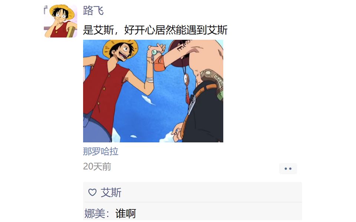Image resolution: width=356 pixels, height=222 pixels.
Task: Click the empty area of the likes row
Action: pos(211,192)
